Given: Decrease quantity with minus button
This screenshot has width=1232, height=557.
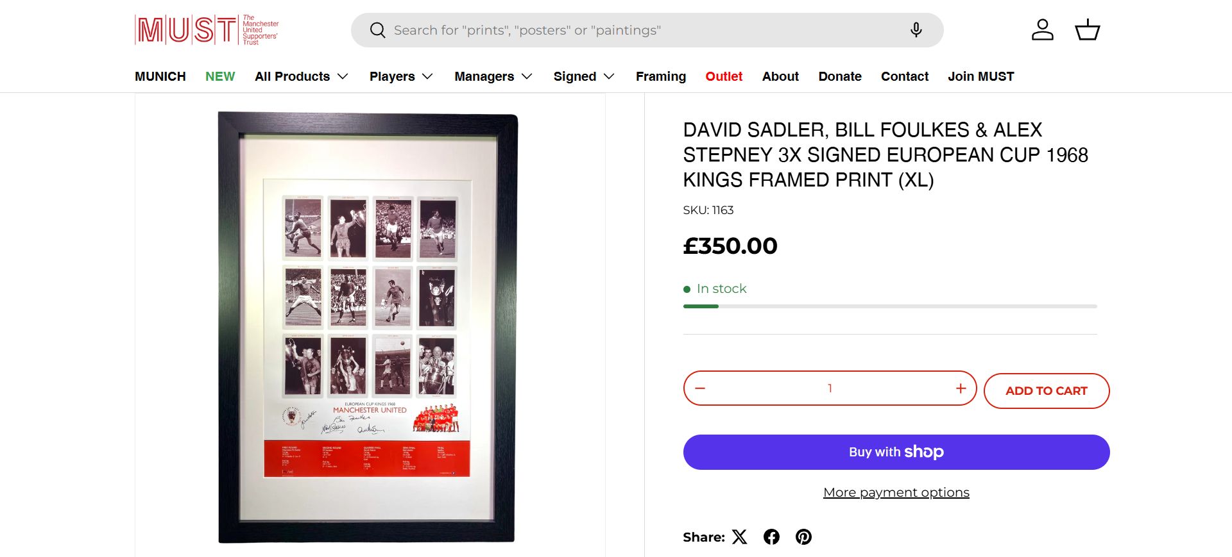Looking at the screenshot, I should click(x=700, y=388).
